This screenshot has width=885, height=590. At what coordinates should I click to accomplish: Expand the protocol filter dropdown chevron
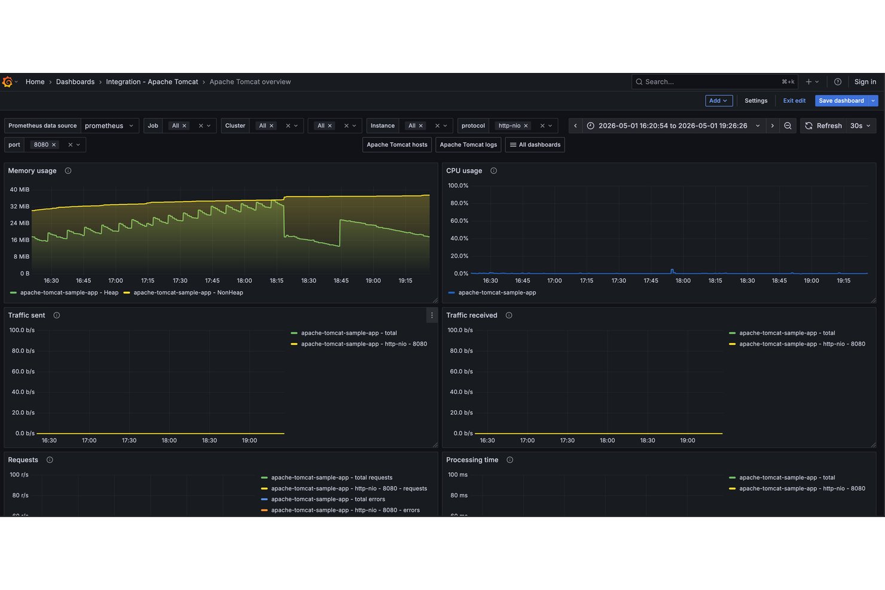click(x=550, y=126)
